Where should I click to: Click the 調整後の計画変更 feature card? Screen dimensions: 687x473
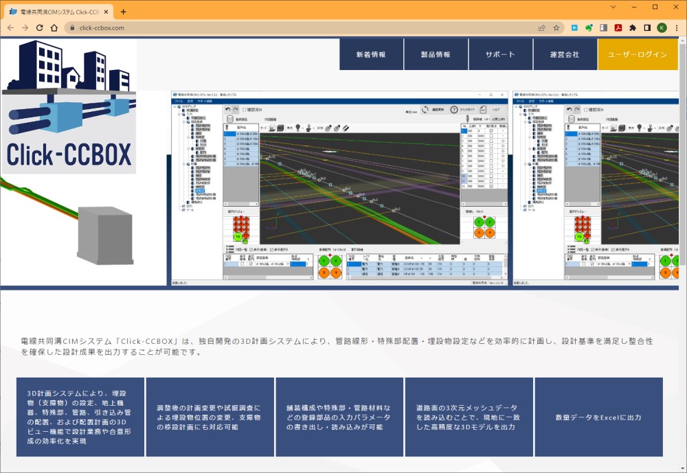coord(210,417)
